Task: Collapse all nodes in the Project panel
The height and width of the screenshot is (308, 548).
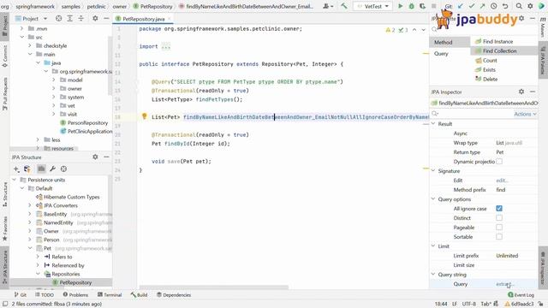Action: pyautogui.click(x=80, y=18)
